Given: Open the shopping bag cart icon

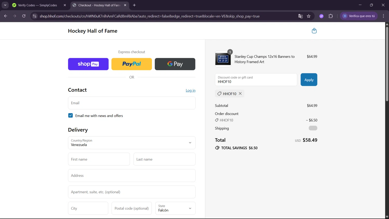Looking at the screenshot, I should coord(314,31).
